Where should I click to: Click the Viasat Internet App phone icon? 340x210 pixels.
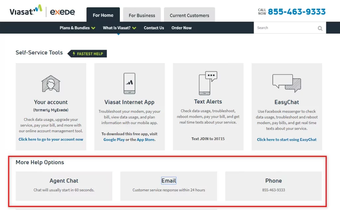tap(129, 84)
